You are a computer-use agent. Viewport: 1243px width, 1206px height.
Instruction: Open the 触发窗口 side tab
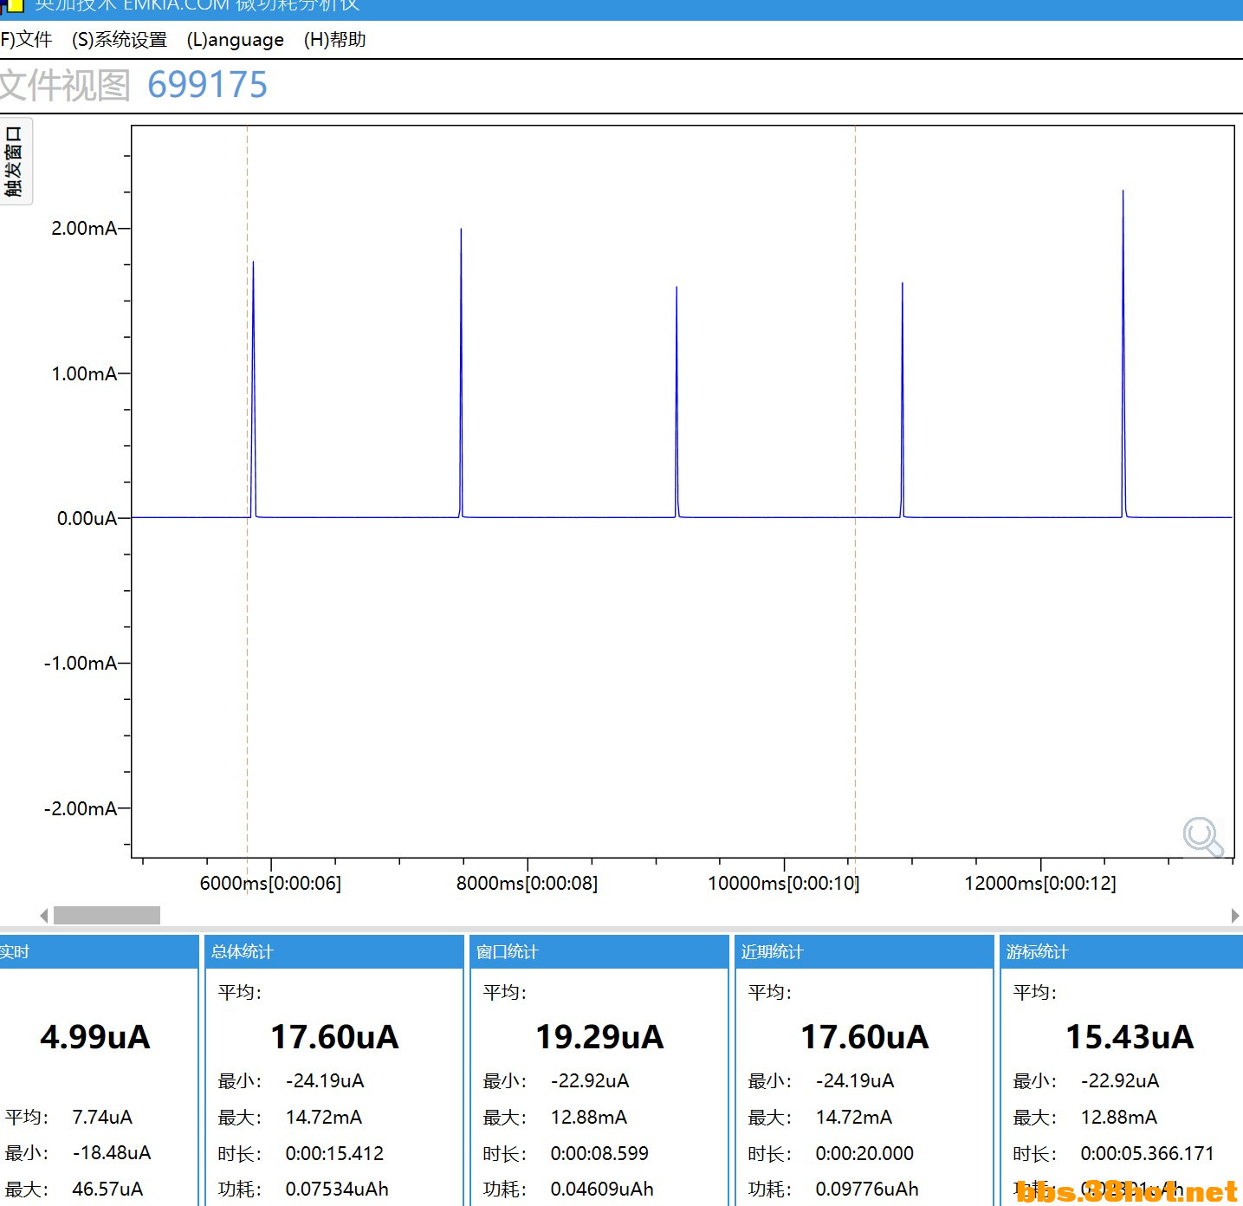[15, 161]
